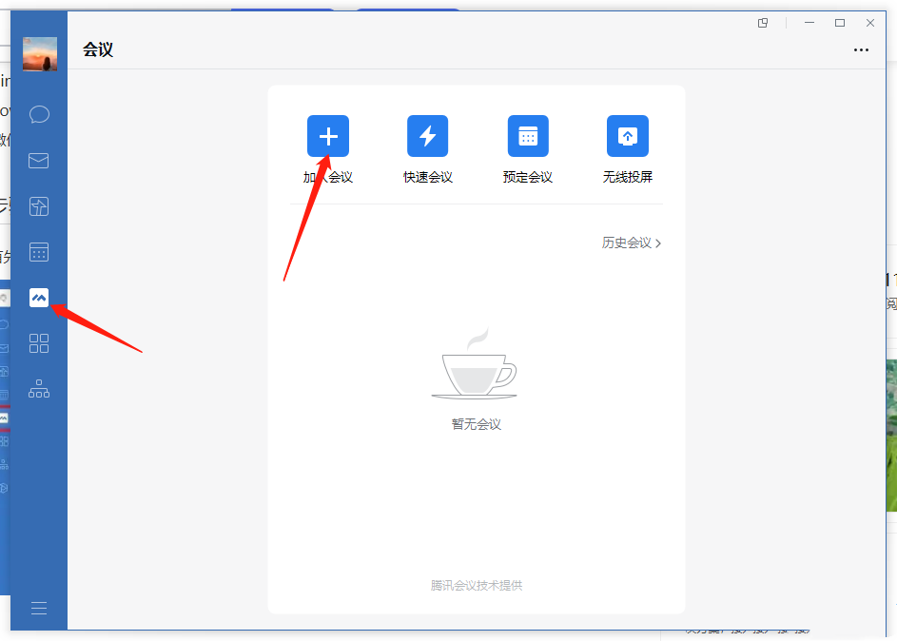The height and width of the screenshot is (641, 897).
Task: Open the more options ellipsis menu
Action: 861,49
